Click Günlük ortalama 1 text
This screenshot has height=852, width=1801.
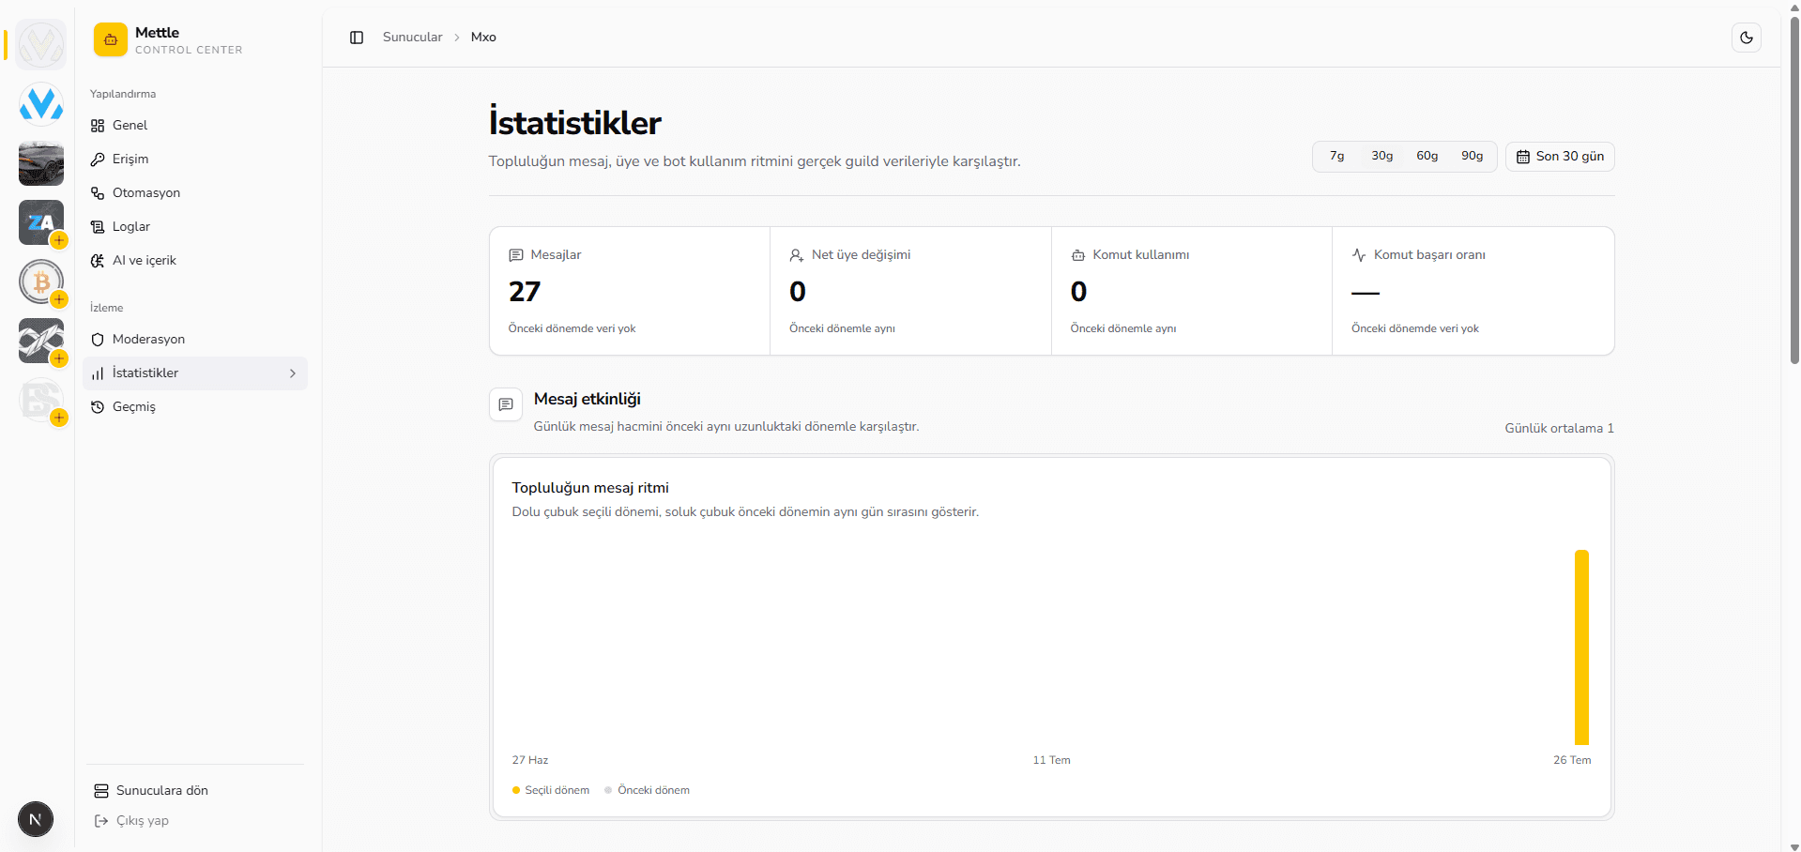[1559, 428]
